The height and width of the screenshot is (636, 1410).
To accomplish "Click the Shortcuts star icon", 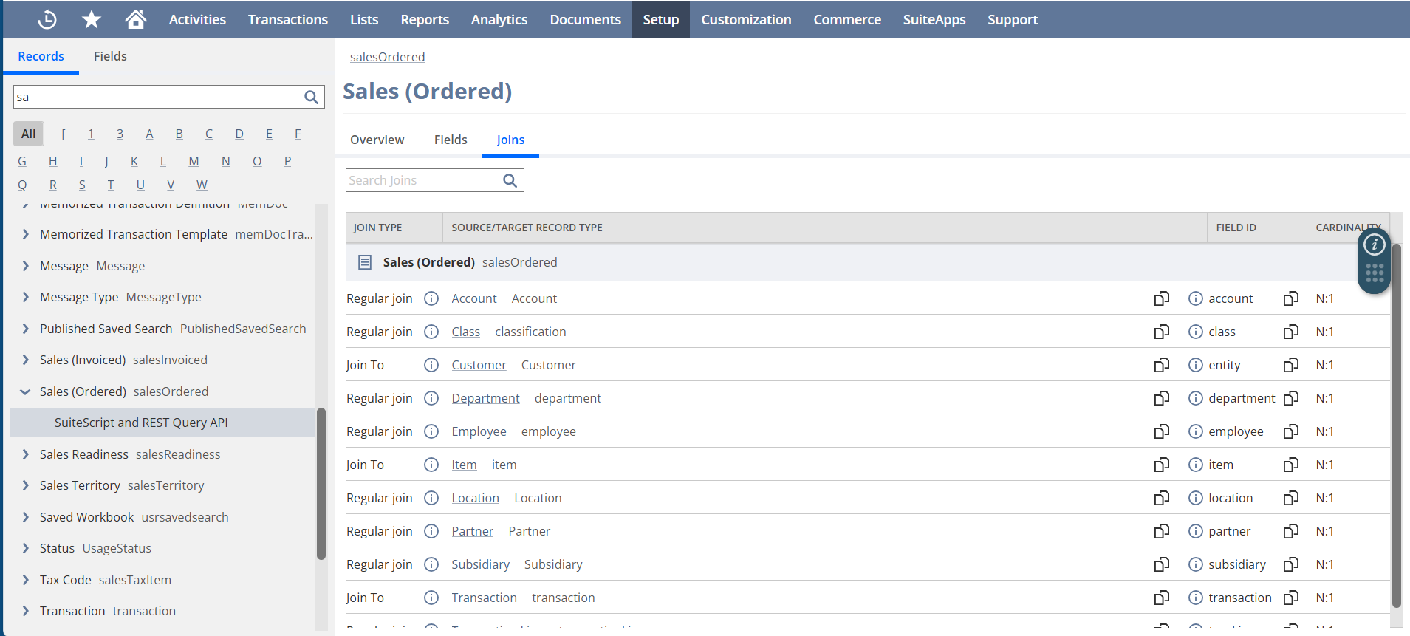I will (92, 19).
